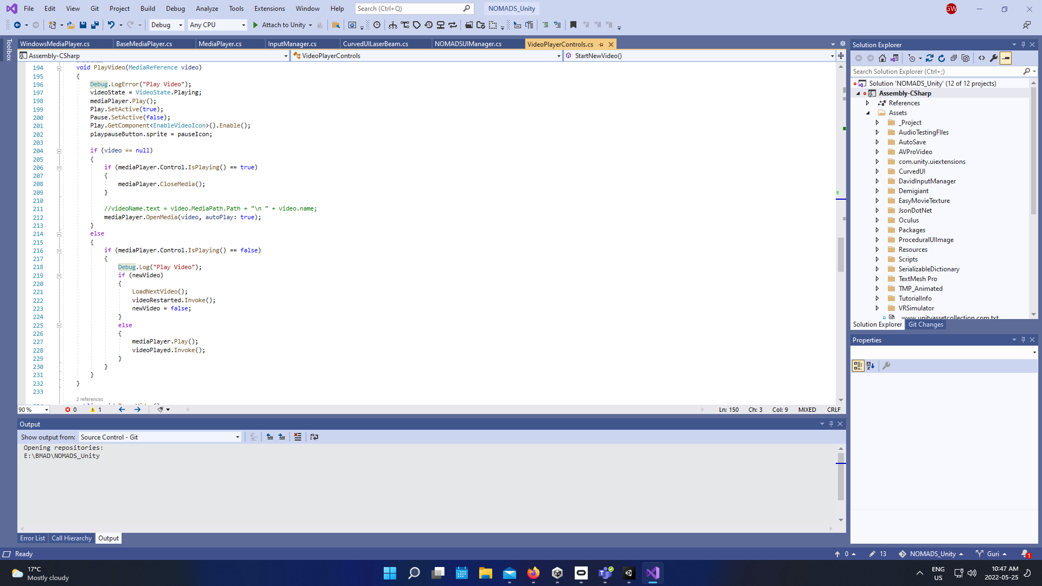Screen dimensions: 1042x586
Task: Open the Debug configuration dropdown
Action: 167,25
